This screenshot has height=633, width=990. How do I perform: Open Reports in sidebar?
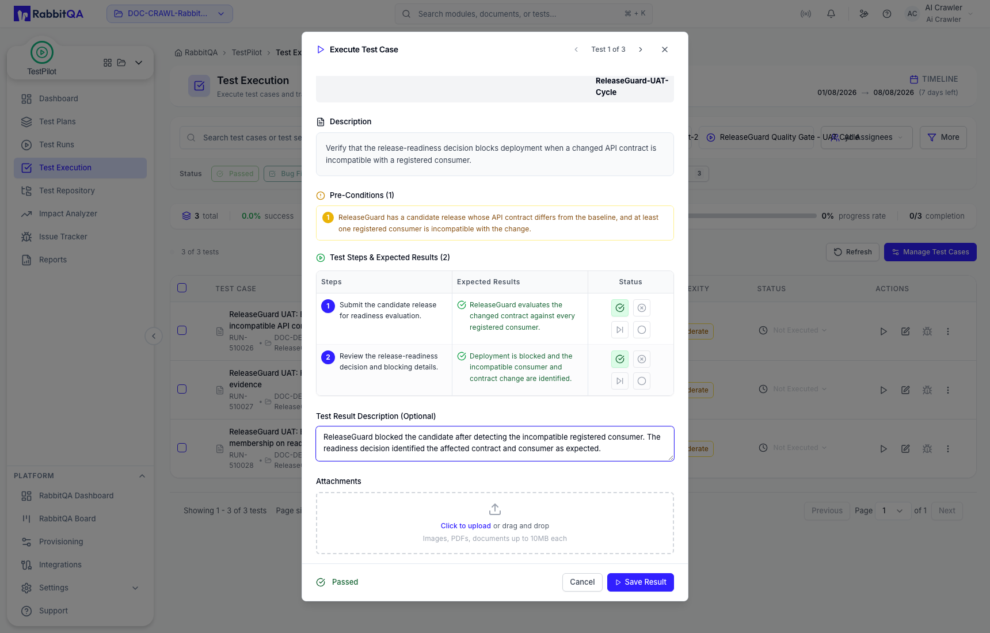[80, 260]
